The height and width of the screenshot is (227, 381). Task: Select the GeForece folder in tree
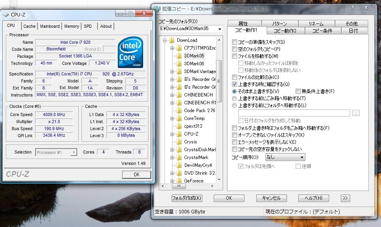(x=194, y=181)
